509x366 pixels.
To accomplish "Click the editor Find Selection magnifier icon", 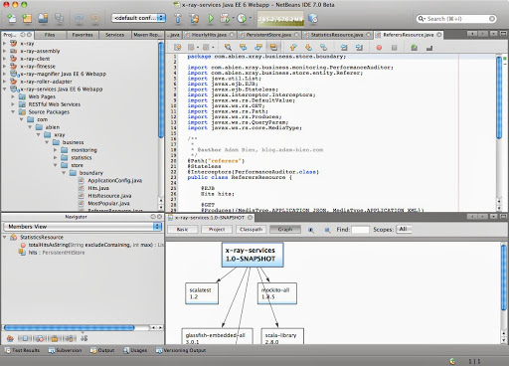I will (x=228, y=48).
